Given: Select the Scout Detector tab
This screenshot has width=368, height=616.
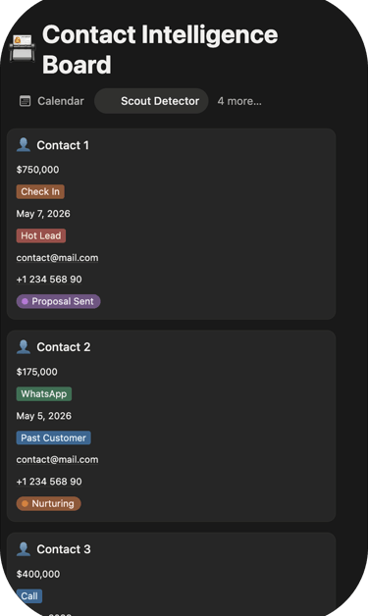Looking at the screenshot, I should pyautogui.click(x=151, y=101).
